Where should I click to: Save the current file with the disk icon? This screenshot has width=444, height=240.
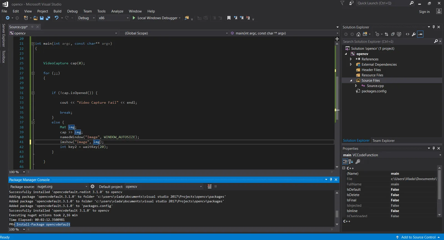click(42, 18)
